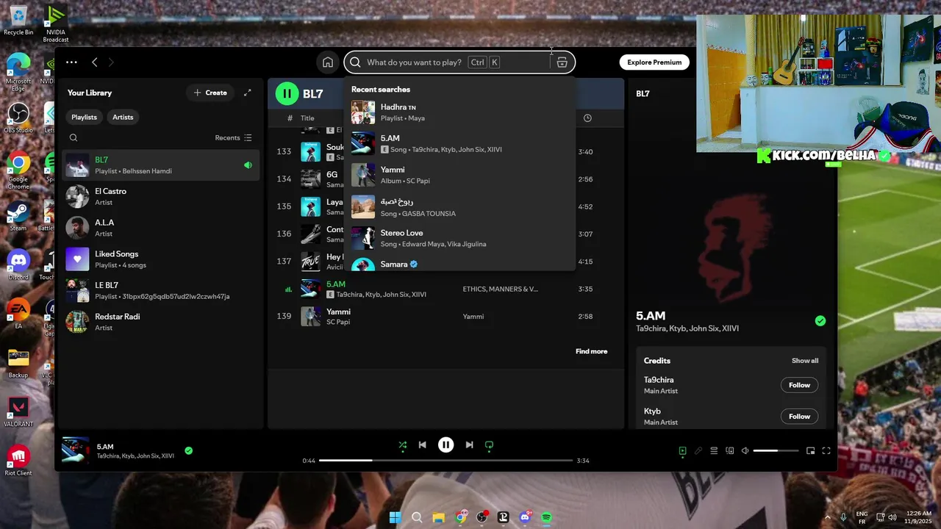This screenshot has width=941, height=529.
Task: Pause the BL7 playlist using green header button
Action: 287,93
